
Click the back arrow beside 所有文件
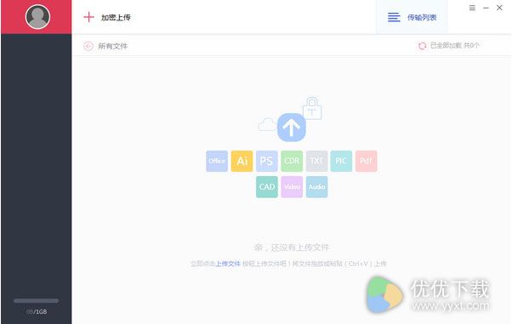88,46
